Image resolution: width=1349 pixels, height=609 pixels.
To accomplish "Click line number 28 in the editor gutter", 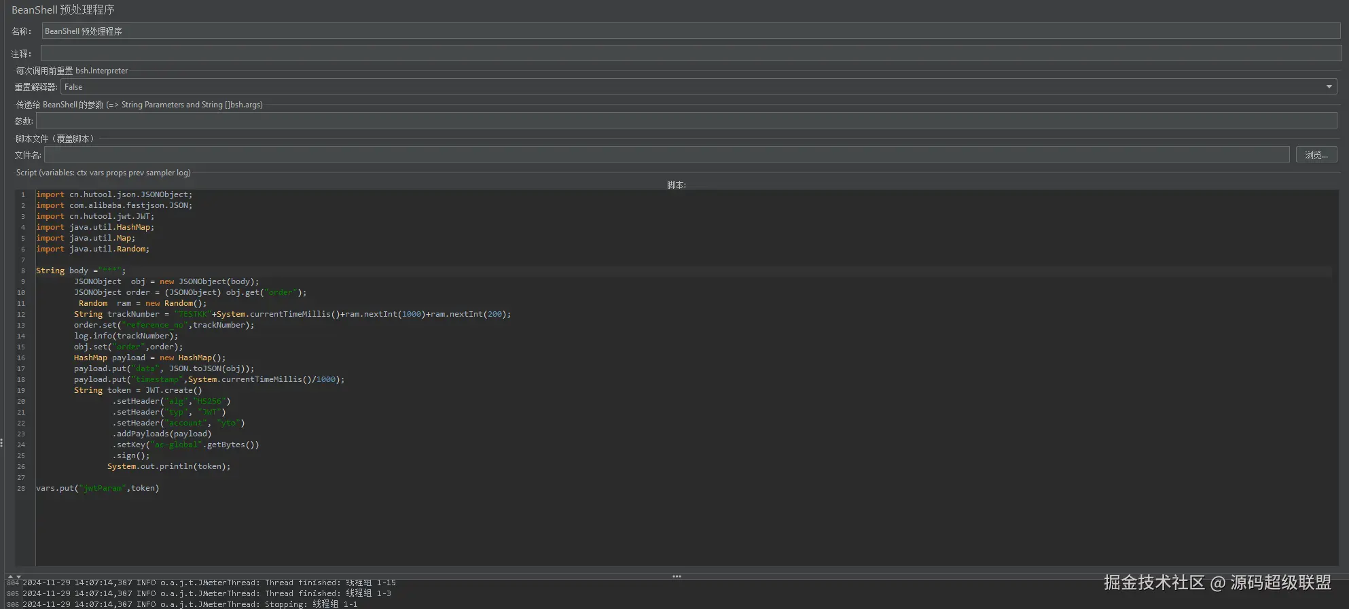I will [21, 488].
